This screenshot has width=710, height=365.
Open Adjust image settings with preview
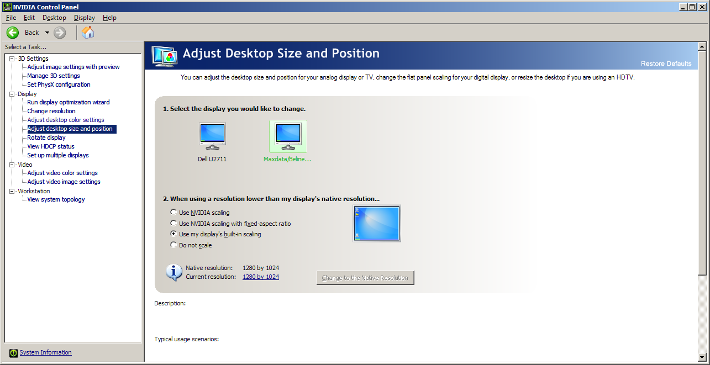click(73, 67)
